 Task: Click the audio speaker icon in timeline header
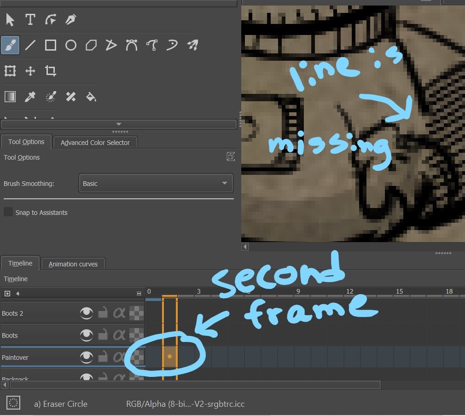click(x=18, y=294)
